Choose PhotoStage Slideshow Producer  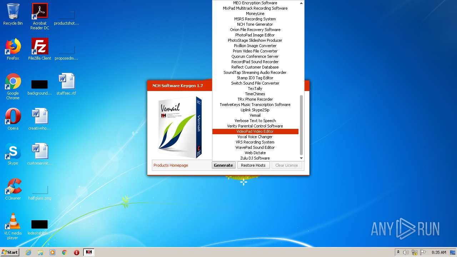pyautogui.click(x=255, y=40)
